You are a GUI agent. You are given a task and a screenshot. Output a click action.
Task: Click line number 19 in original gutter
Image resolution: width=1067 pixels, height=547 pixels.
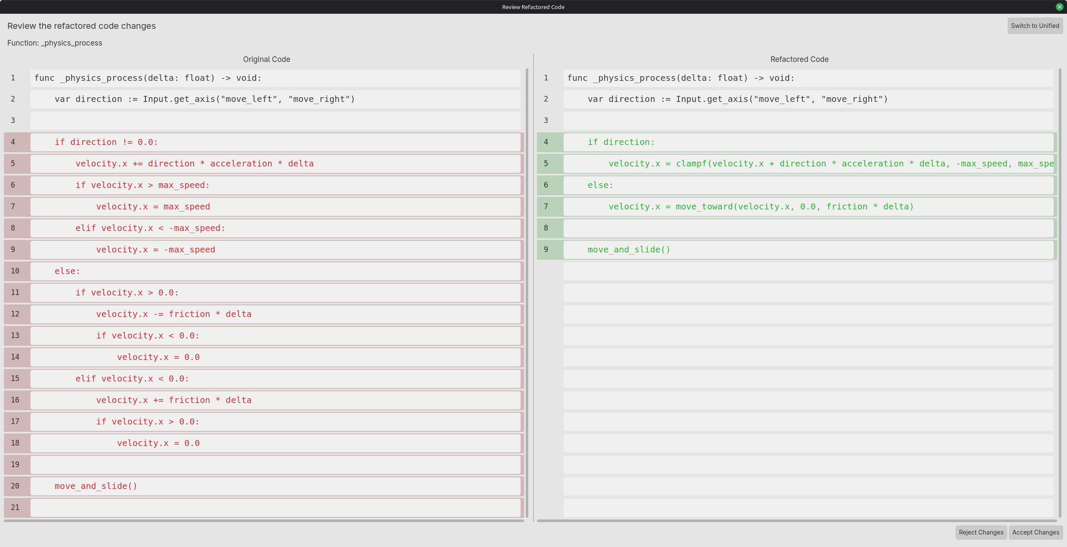pos(15,464)
